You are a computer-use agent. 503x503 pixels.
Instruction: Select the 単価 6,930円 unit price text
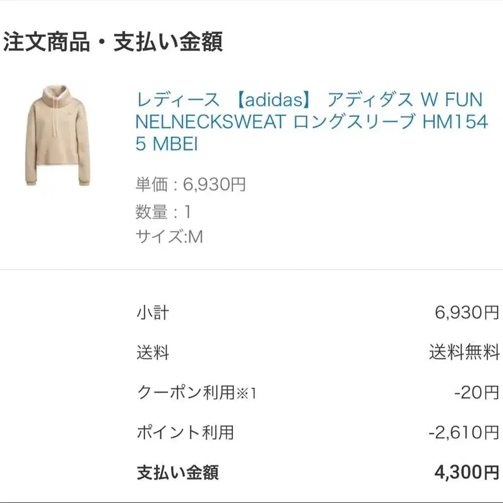pos(191,184)
